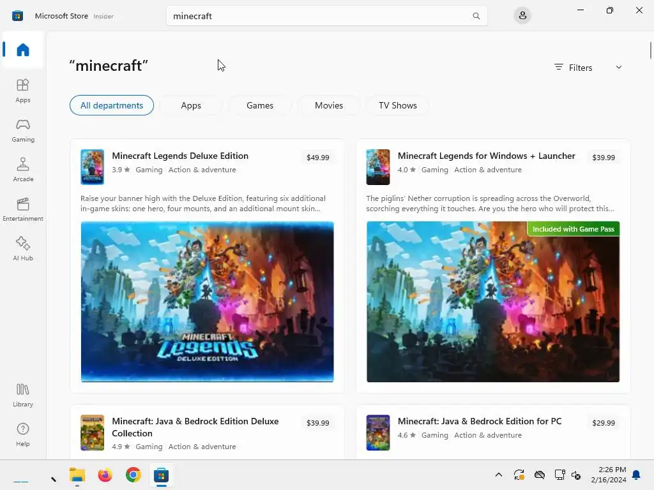Viewport: 654px width, 490px height.
Task: Click $39.99 price of Legends for Windows
Action: point(604,158)
